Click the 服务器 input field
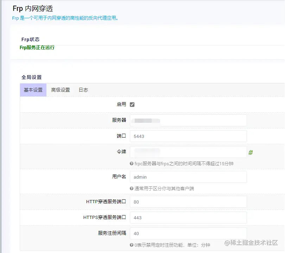 [188, 120]
